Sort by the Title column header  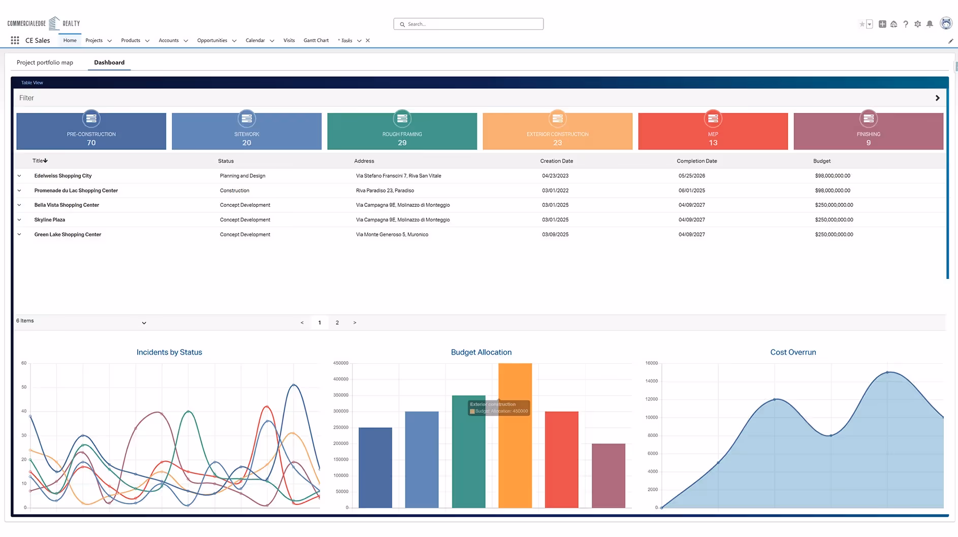point(40,161)
